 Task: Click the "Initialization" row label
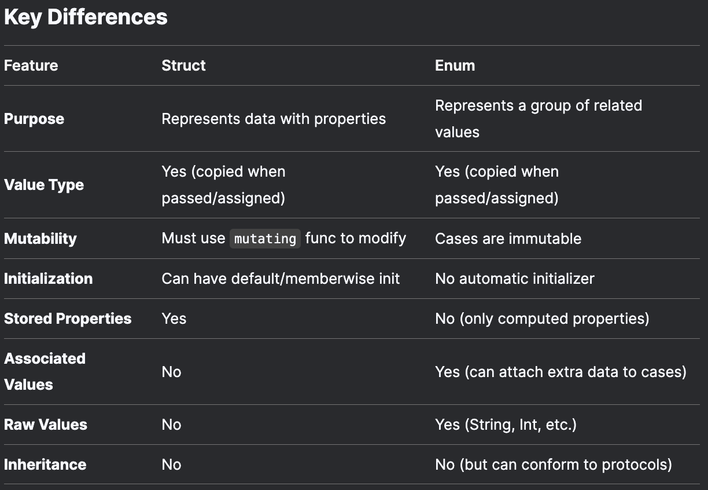tap(49, 279)
